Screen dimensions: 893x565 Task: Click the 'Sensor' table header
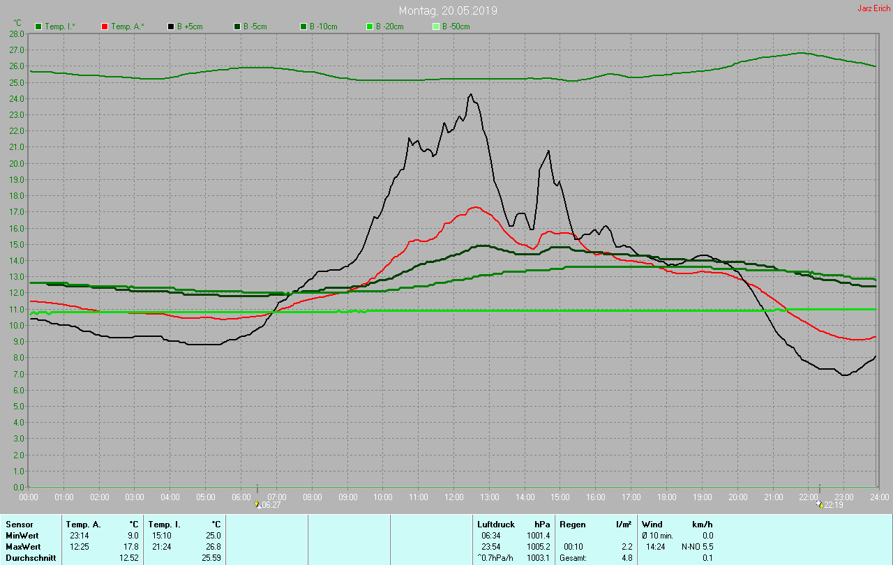tap(19, 524)
